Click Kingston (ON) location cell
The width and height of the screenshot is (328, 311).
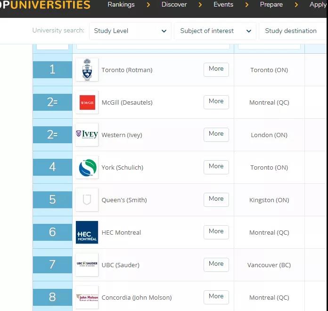[269, 200]
